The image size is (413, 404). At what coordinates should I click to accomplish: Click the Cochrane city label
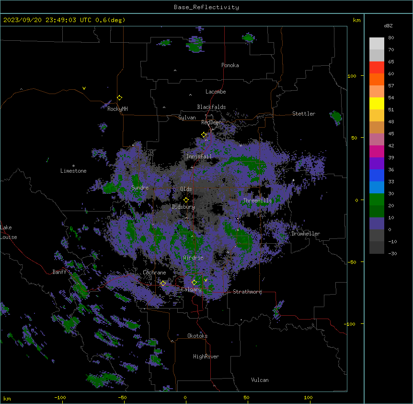point(154,273)
